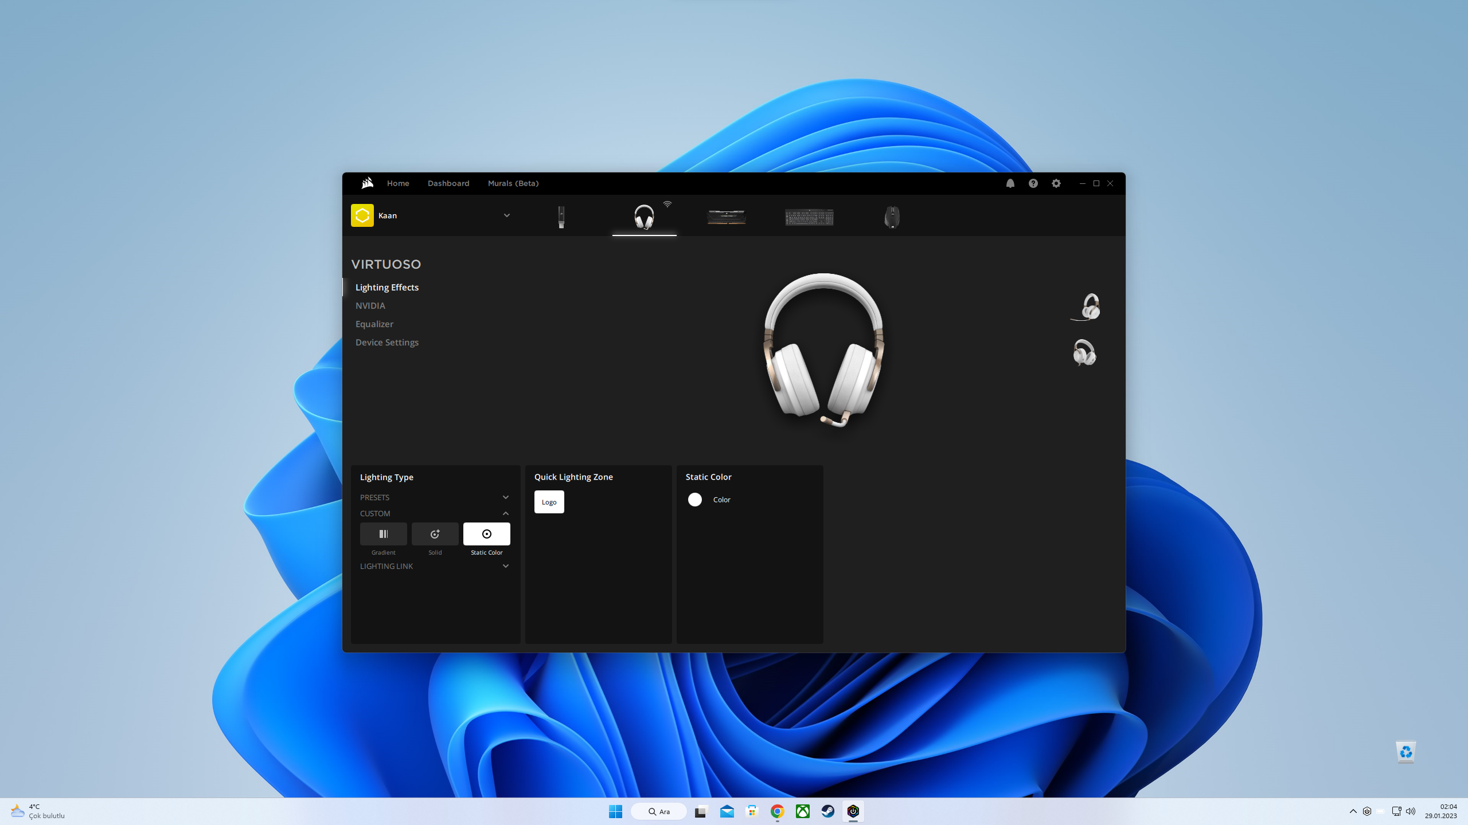Viewport: 1468px width, 825px height.
Task: Select the mouse device icon
Action: (892, 217)
